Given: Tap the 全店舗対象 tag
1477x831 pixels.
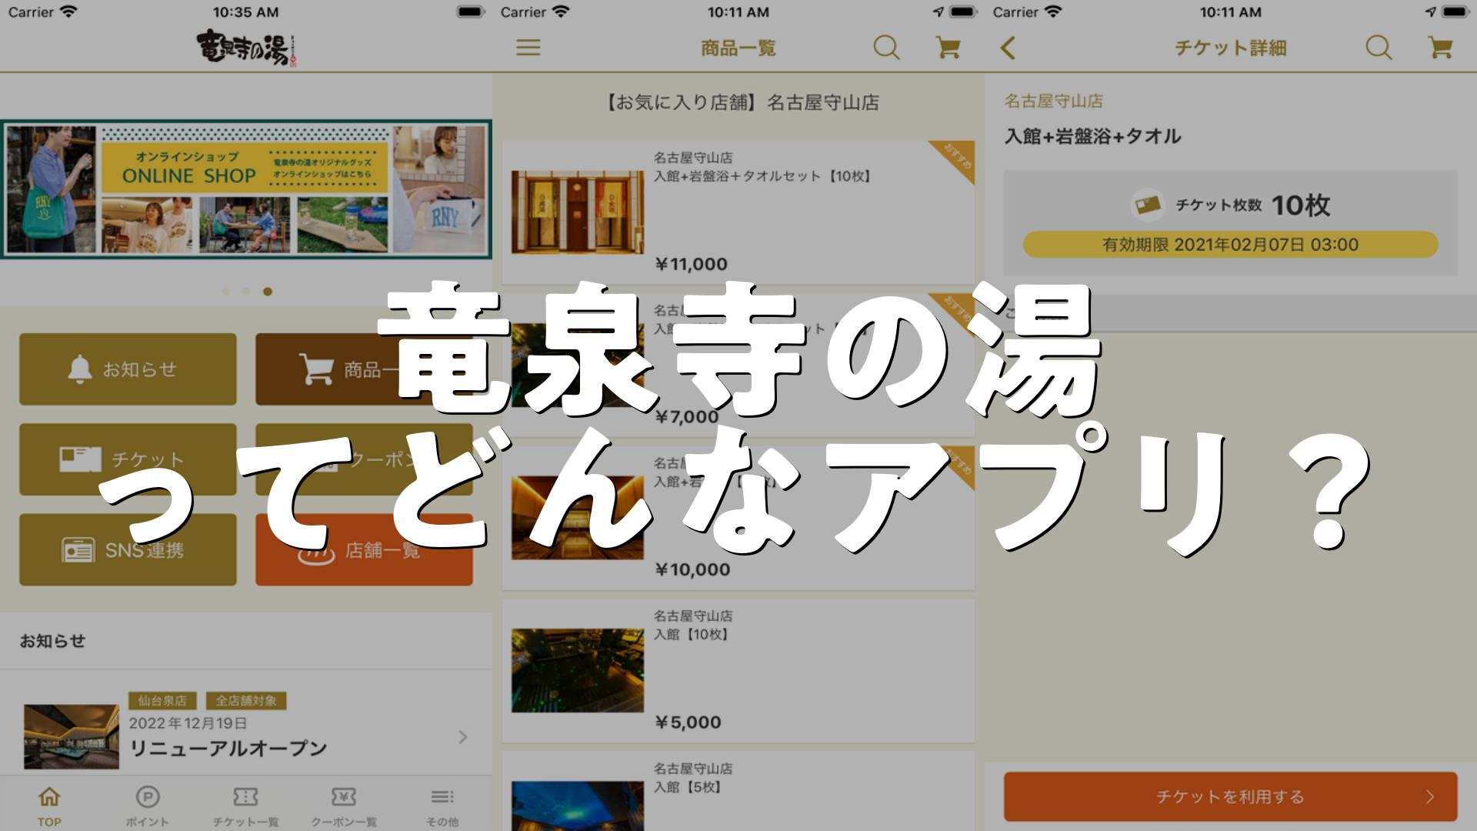Looking at the screenshot, I should pos(245,701).
